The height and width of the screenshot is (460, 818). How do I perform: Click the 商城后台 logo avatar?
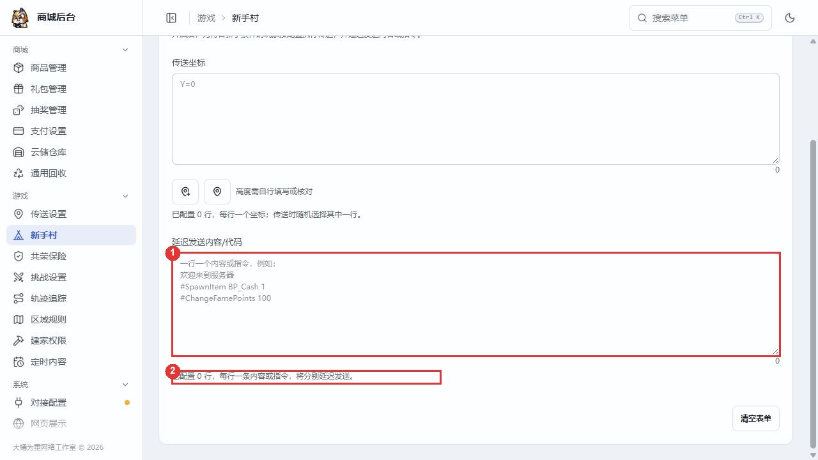click(x=20, y=17)
